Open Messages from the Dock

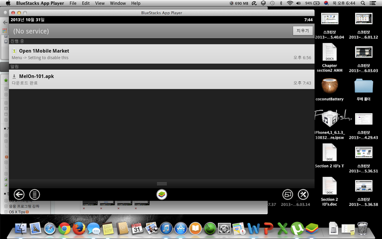[93, 229]
